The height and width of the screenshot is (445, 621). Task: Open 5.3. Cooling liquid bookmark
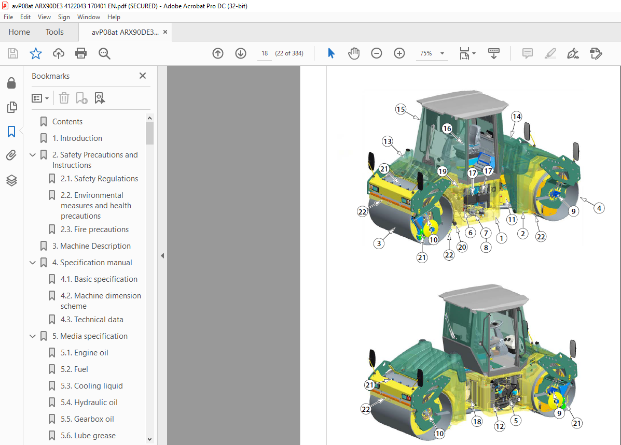(92, 386)
